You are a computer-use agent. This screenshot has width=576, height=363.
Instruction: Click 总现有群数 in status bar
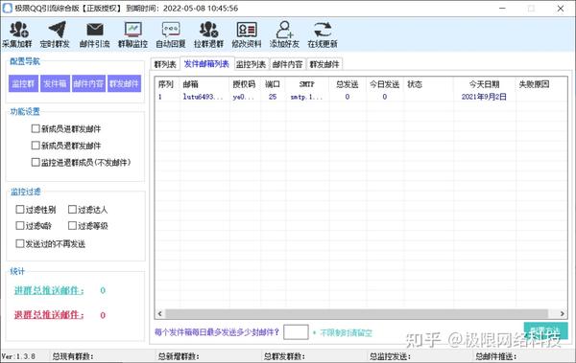pos(73,356)
